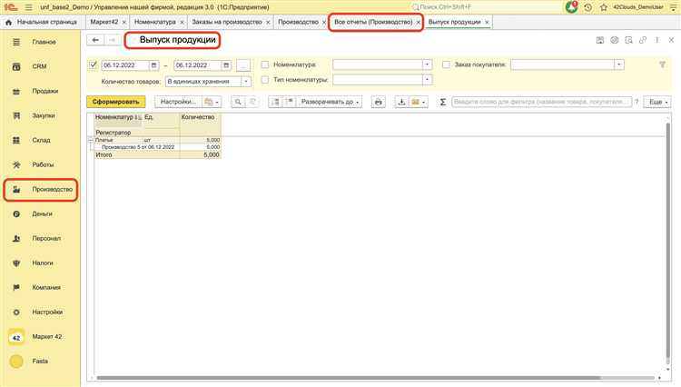Open the Производство sidebar section
The width and height of the screenshot is (681, 387).
(41, 189)
